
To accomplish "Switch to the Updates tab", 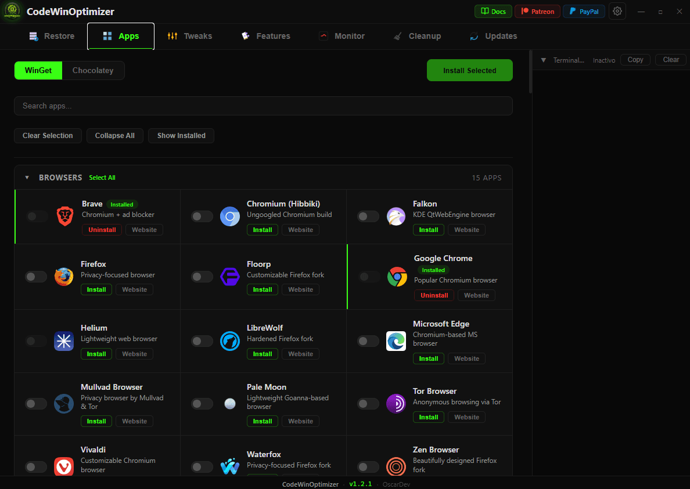I will [x=493, y=36].
